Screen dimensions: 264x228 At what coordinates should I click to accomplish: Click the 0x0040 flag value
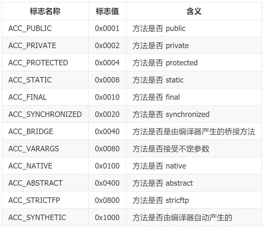(107, 131)
